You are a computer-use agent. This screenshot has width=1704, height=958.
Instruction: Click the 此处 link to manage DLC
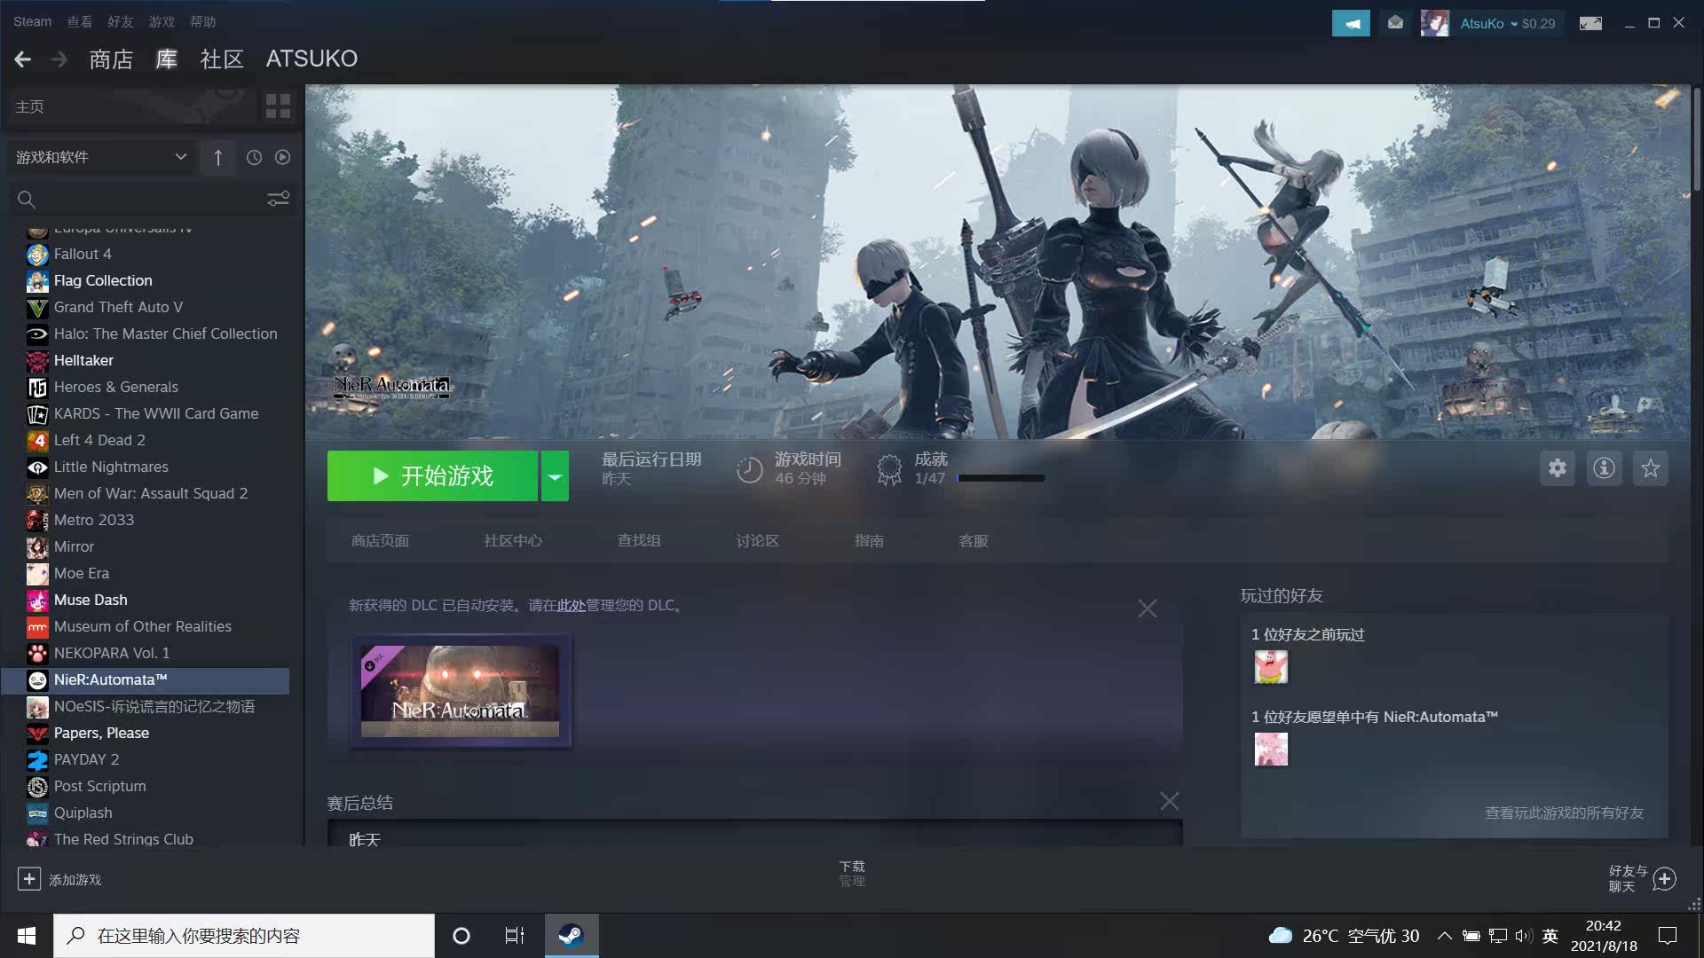572,605
